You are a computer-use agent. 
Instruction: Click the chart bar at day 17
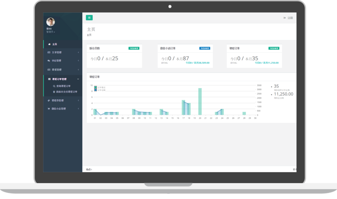183,108
